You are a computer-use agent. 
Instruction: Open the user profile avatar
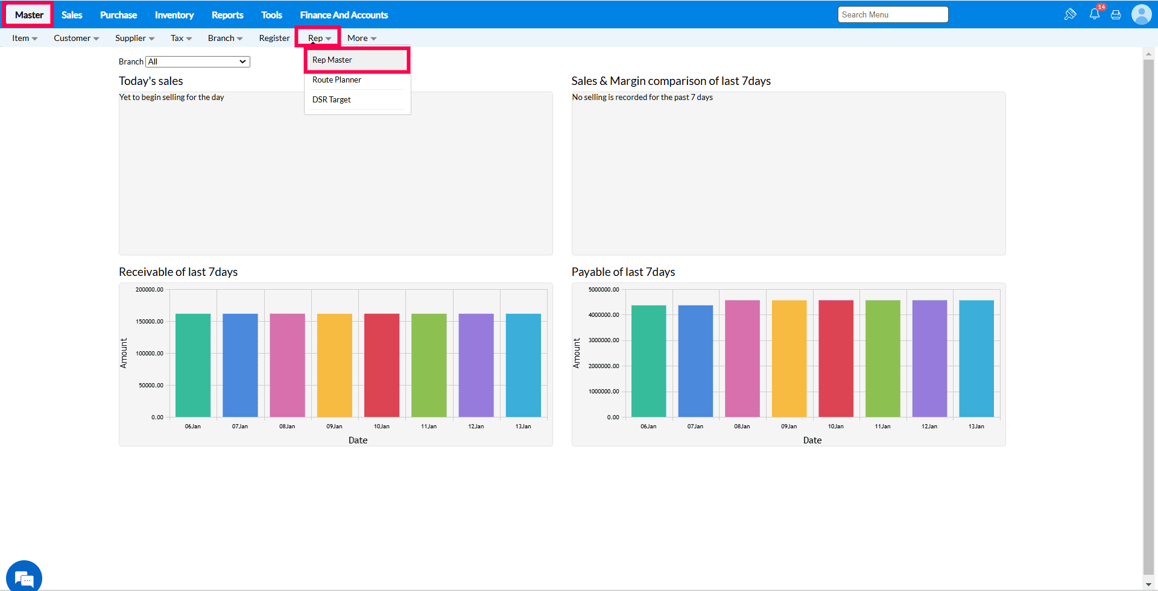[1141, 14]
